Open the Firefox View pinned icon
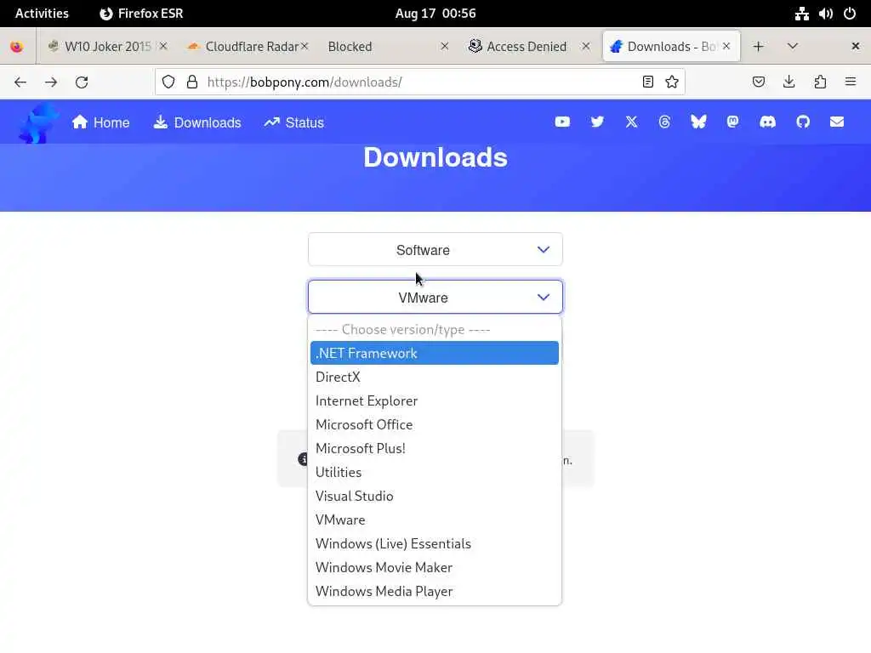 pos(17,46)
